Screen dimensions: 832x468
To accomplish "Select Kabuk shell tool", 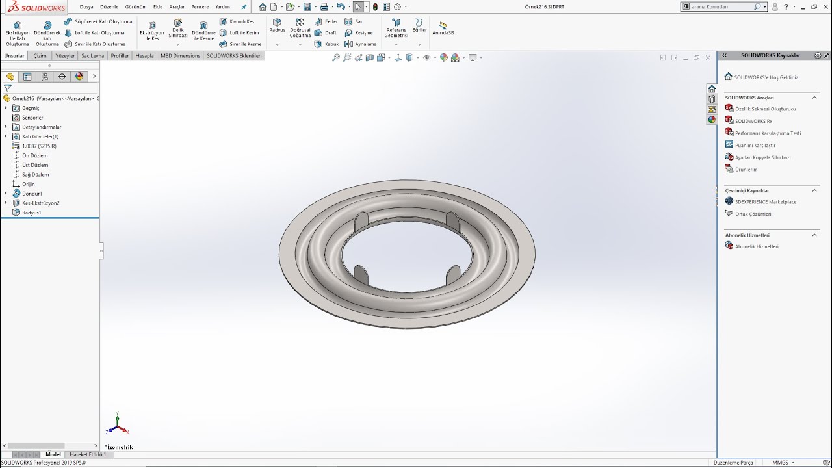I will pyautogui.click(x=327, y=44).
